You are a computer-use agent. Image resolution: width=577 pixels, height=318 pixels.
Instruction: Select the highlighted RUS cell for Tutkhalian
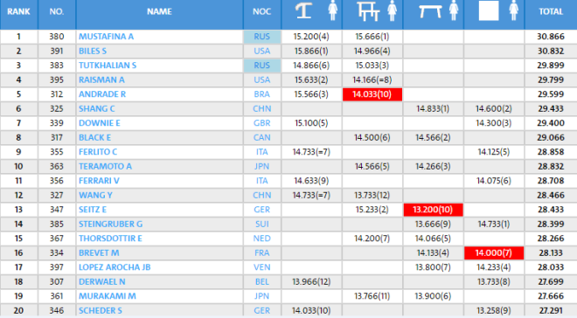[x=262, y=66]
